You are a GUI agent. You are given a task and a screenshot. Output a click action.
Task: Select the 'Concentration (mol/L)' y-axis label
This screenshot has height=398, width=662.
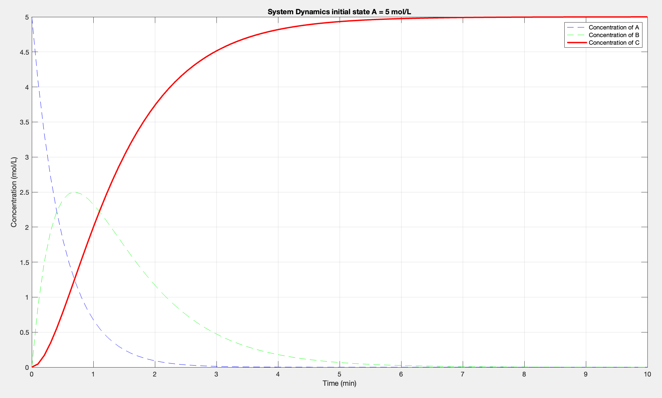coord(14,192)
